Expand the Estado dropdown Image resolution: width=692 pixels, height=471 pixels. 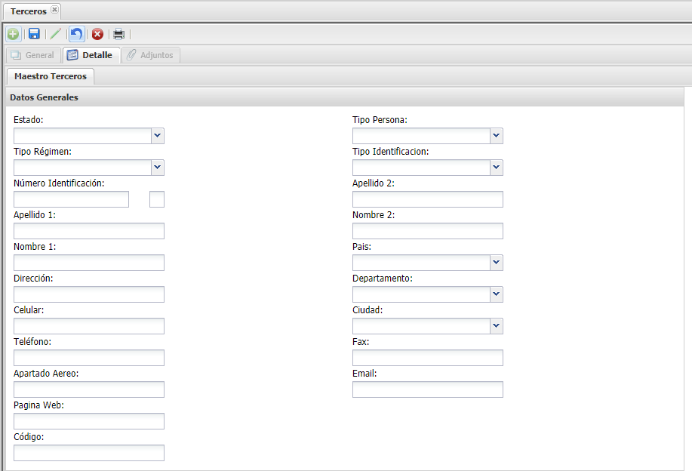157,136
